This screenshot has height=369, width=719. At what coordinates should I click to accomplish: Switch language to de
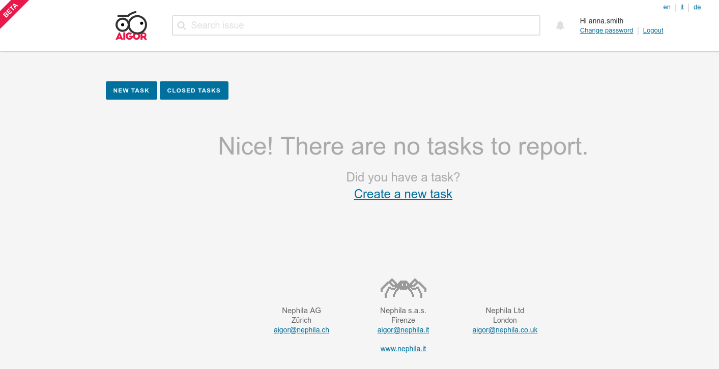[697, 7]
